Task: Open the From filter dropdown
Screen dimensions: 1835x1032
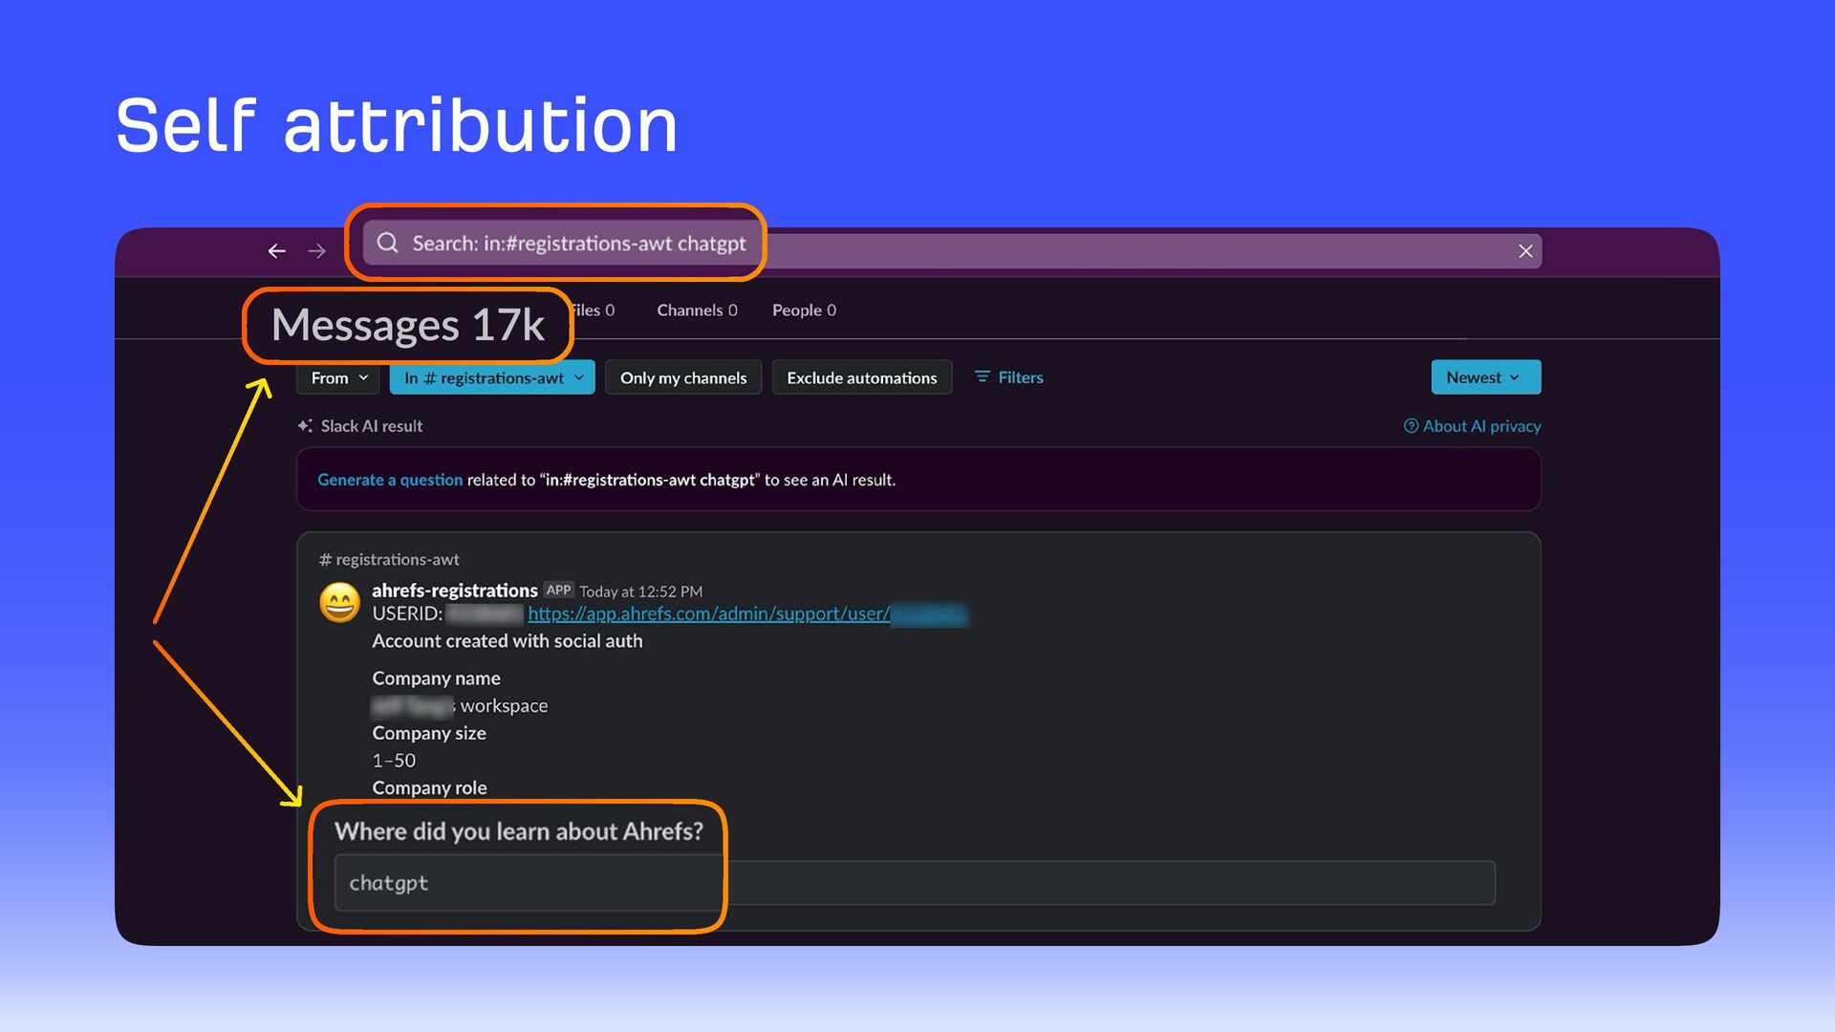Action: click(x=338, y=377)
